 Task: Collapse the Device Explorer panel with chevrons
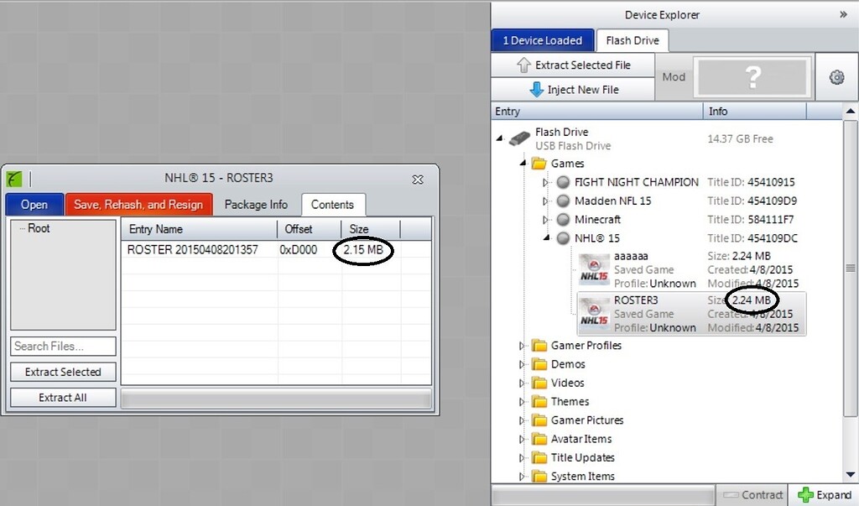click(843, 14)
